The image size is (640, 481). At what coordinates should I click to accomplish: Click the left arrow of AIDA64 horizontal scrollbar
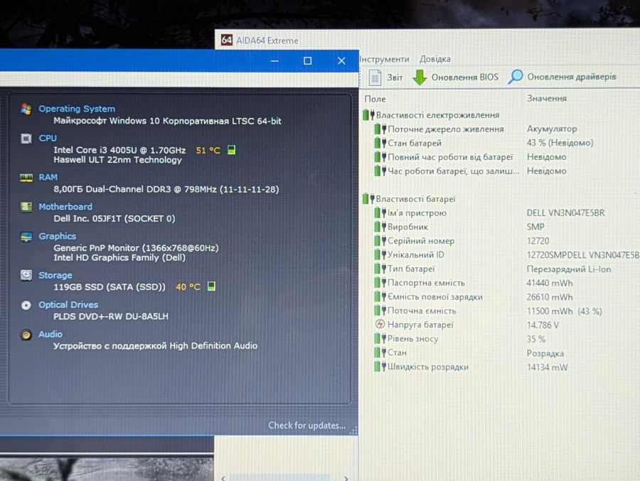coord(223,477)
